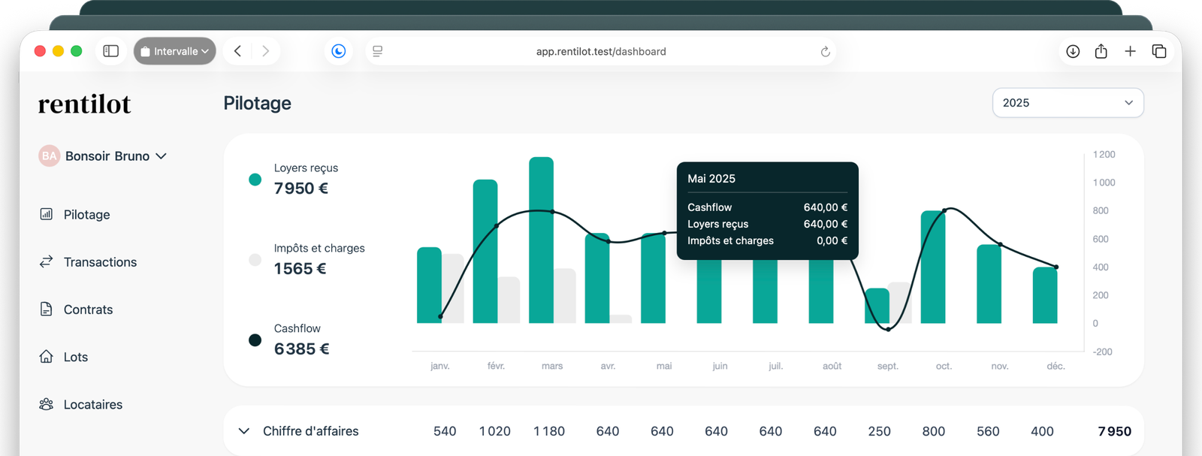Click the Transactions arrows icon
This screenshot has width=1202, height=456.
coord(46,261)
